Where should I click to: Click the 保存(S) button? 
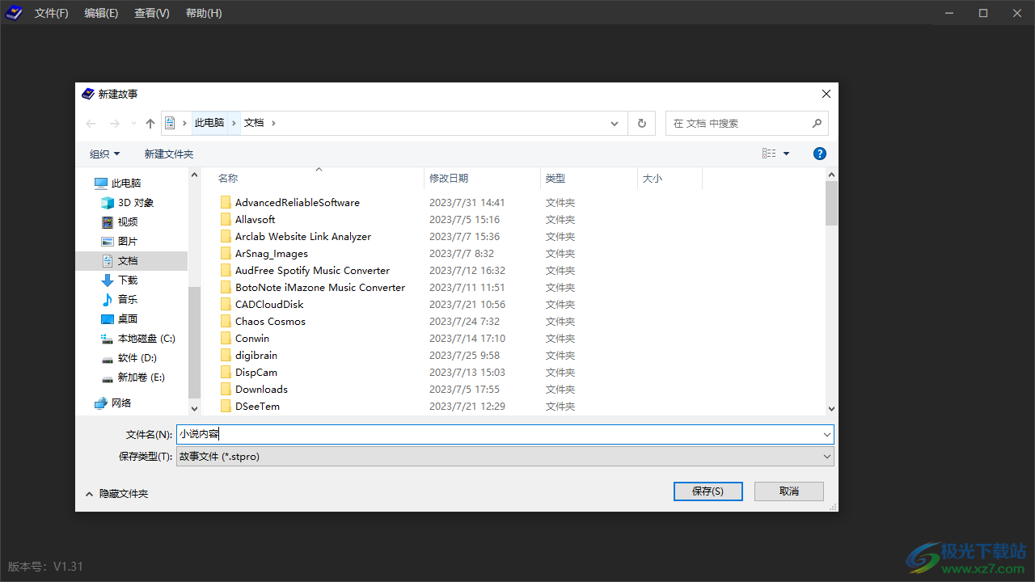708,491
